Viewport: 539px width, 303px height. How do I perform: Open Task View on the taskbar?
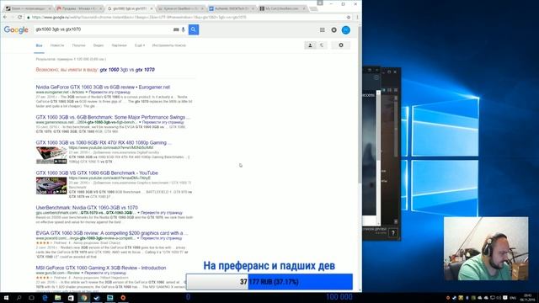pyautogui.click(x=32, y=297)
